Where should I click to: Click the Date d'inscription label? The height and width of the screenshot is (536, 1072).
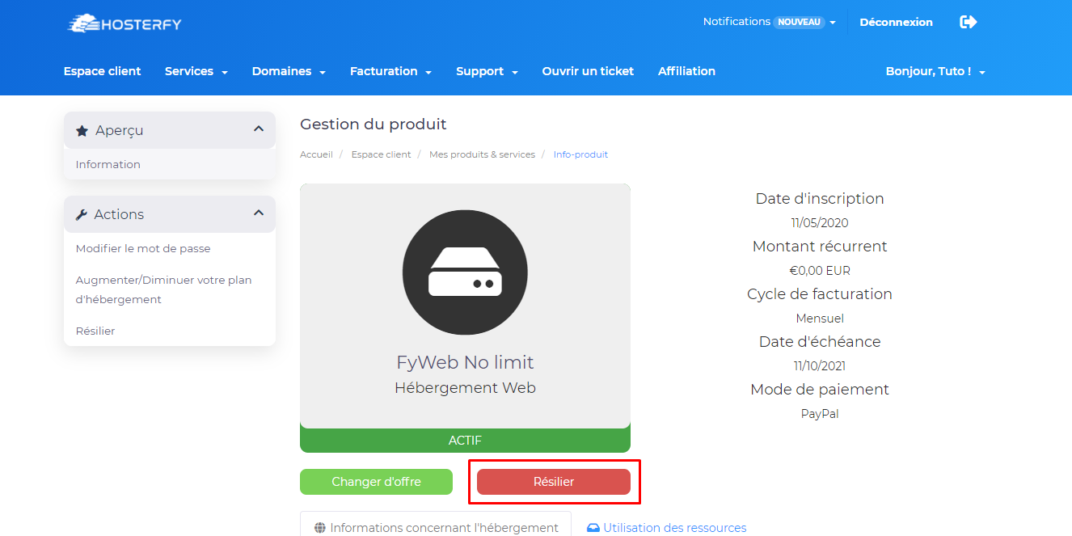820,199
